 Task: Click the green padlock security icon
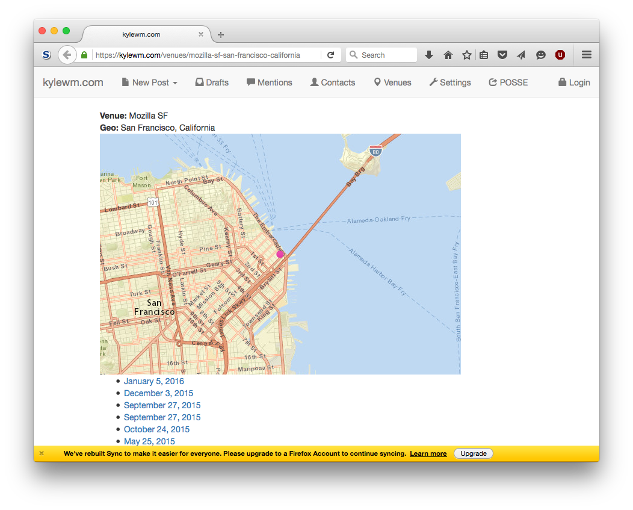[x=84, y=55]
